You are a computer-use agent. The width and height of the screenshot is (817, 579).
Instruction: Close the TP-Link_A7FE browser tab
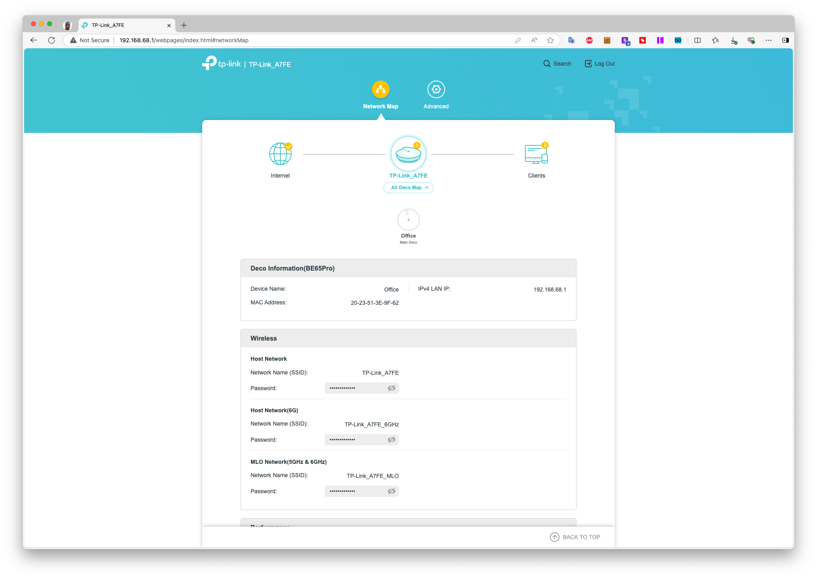coord(169,25)
